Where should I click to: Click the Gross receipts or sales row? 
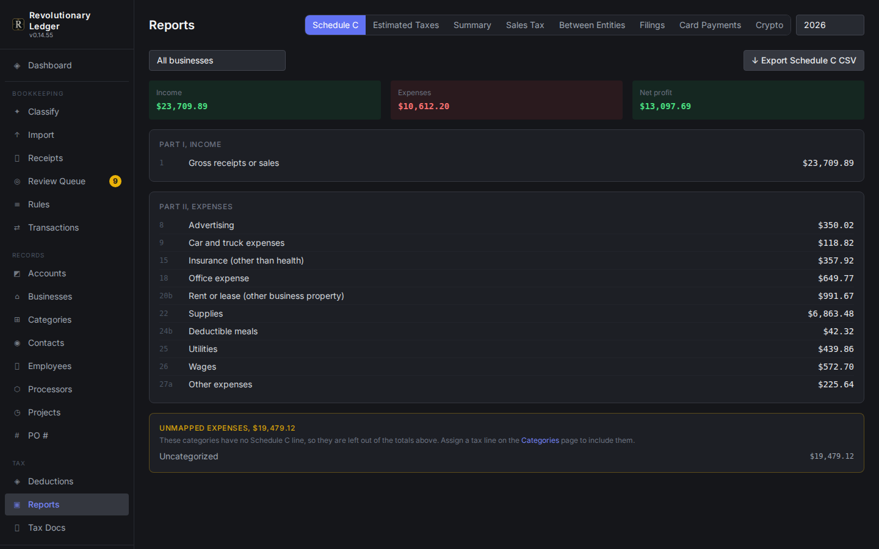pos(507,163)
